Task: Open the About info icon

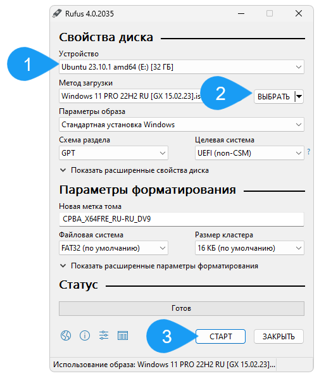Action: point(85,335)
